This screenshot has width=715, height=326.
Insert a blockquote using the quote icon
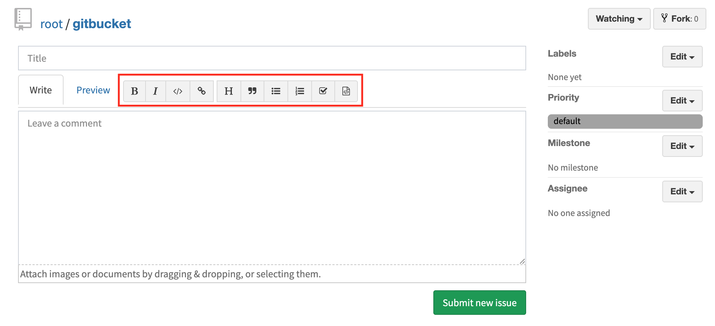252,91
